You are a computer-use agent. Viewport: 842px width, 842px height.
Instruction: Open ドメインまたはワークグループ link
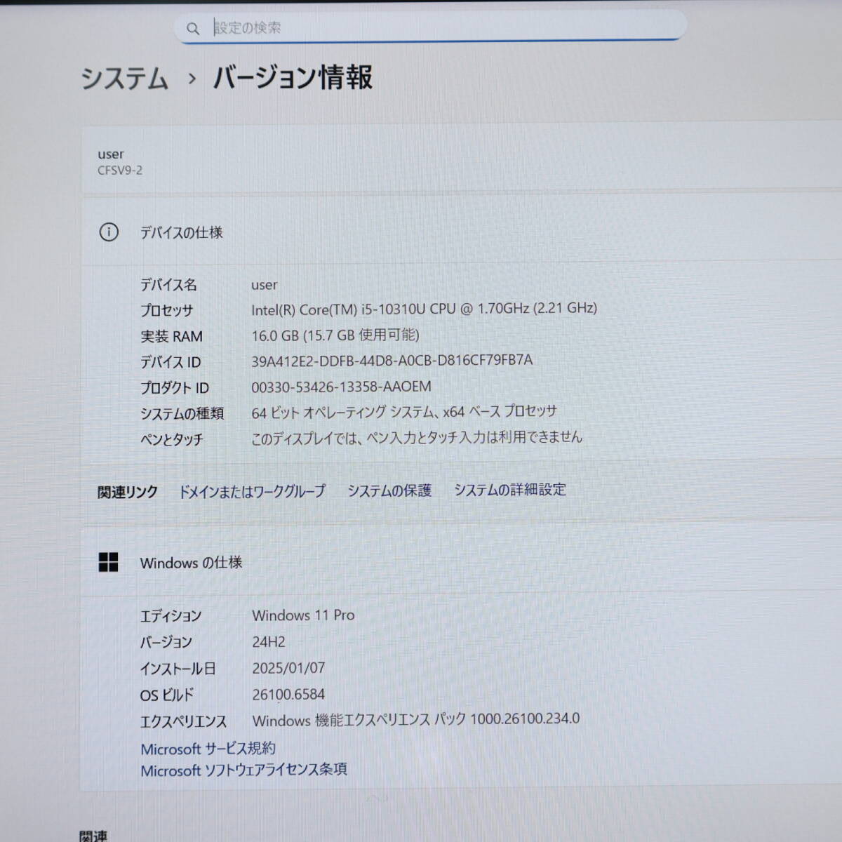(252, 491)
